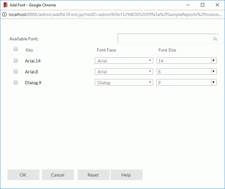Minimize the Add Font window

pos(188,5)
